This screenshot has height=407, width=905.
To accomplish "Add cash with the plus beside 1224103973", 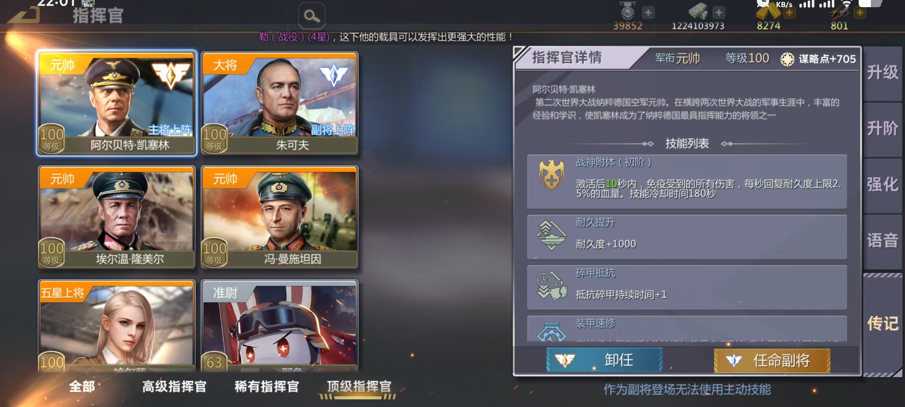I will [x=719, y=12].
